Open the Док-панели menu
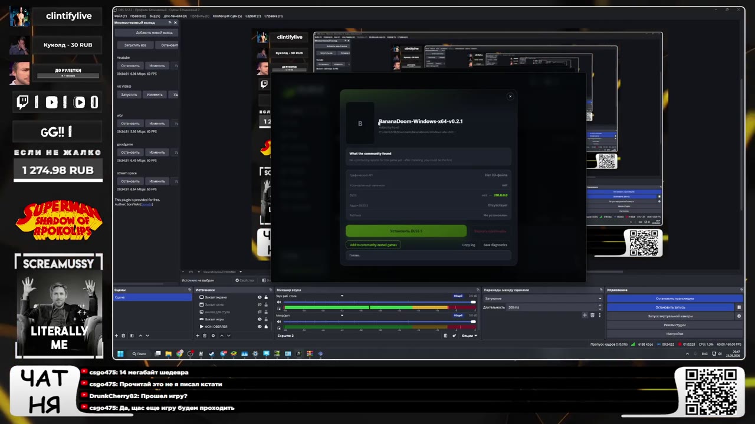This screenshot has height=424, width=755. pyautogui.click(x=175, y=16)
